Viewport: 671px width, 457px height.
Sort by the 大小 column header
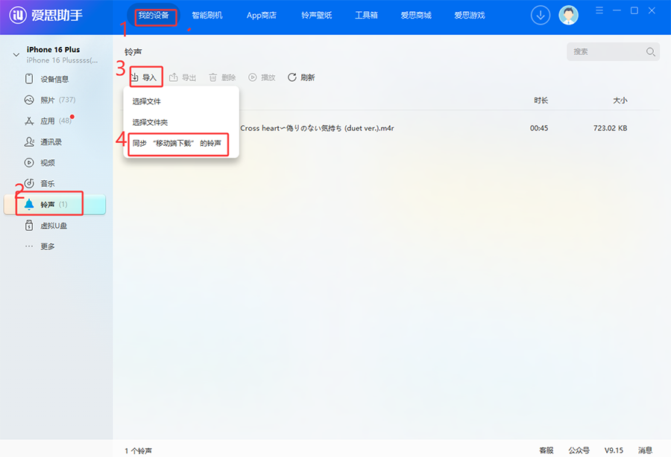pos(620,100)
